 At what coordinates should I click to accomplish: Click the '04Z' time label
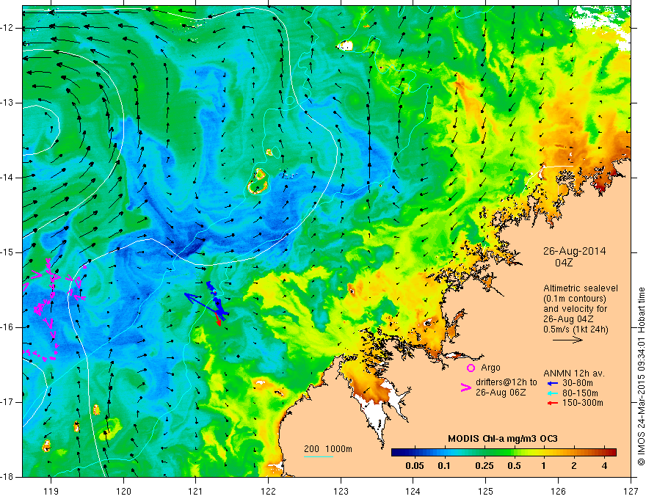click(564, 263)
